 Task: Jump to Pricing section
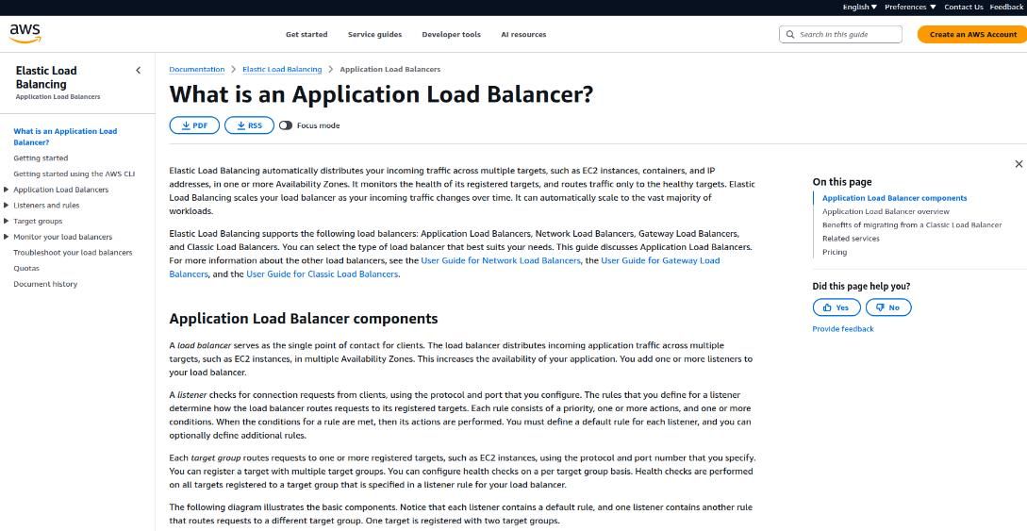click(835, 252)
